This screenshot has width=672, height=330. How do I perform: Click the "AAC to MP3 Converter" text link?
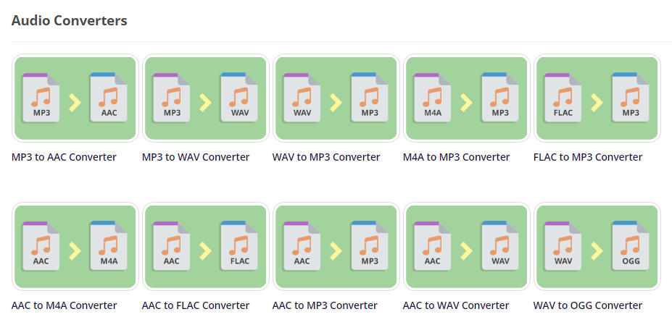point(325,305)
